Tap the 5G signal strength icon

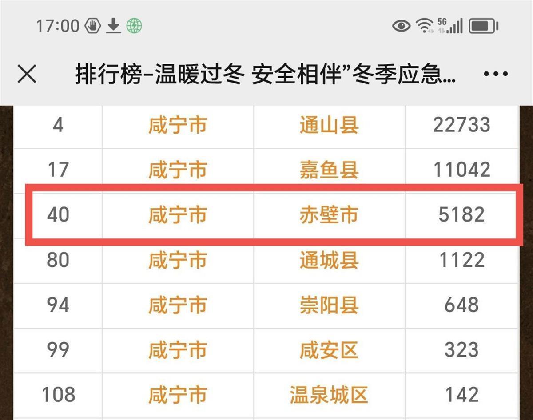coord(449,26)
